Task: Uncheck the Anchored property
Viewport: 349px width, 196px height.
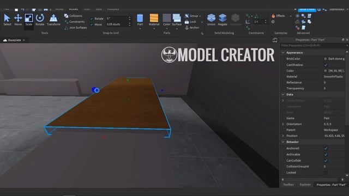Action: (326, 149)
